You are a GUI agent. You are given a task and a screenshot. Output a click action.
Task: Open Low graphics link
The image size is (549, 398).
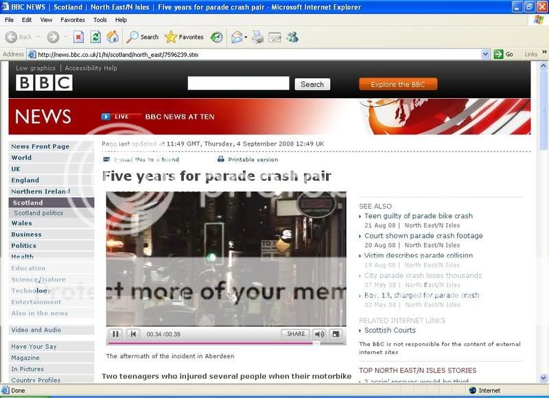pyautogui.click(x=36, y=68)
